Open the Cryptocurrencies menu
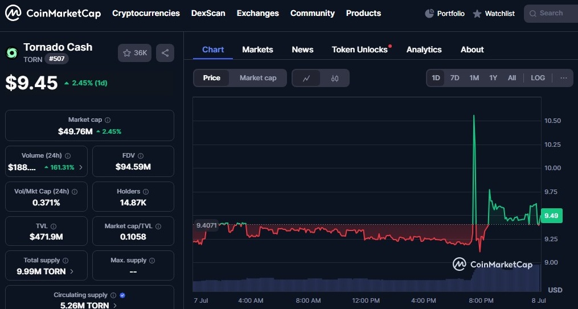Image resolution: width=578 pixels, height=309 pixels. [146, 13]
